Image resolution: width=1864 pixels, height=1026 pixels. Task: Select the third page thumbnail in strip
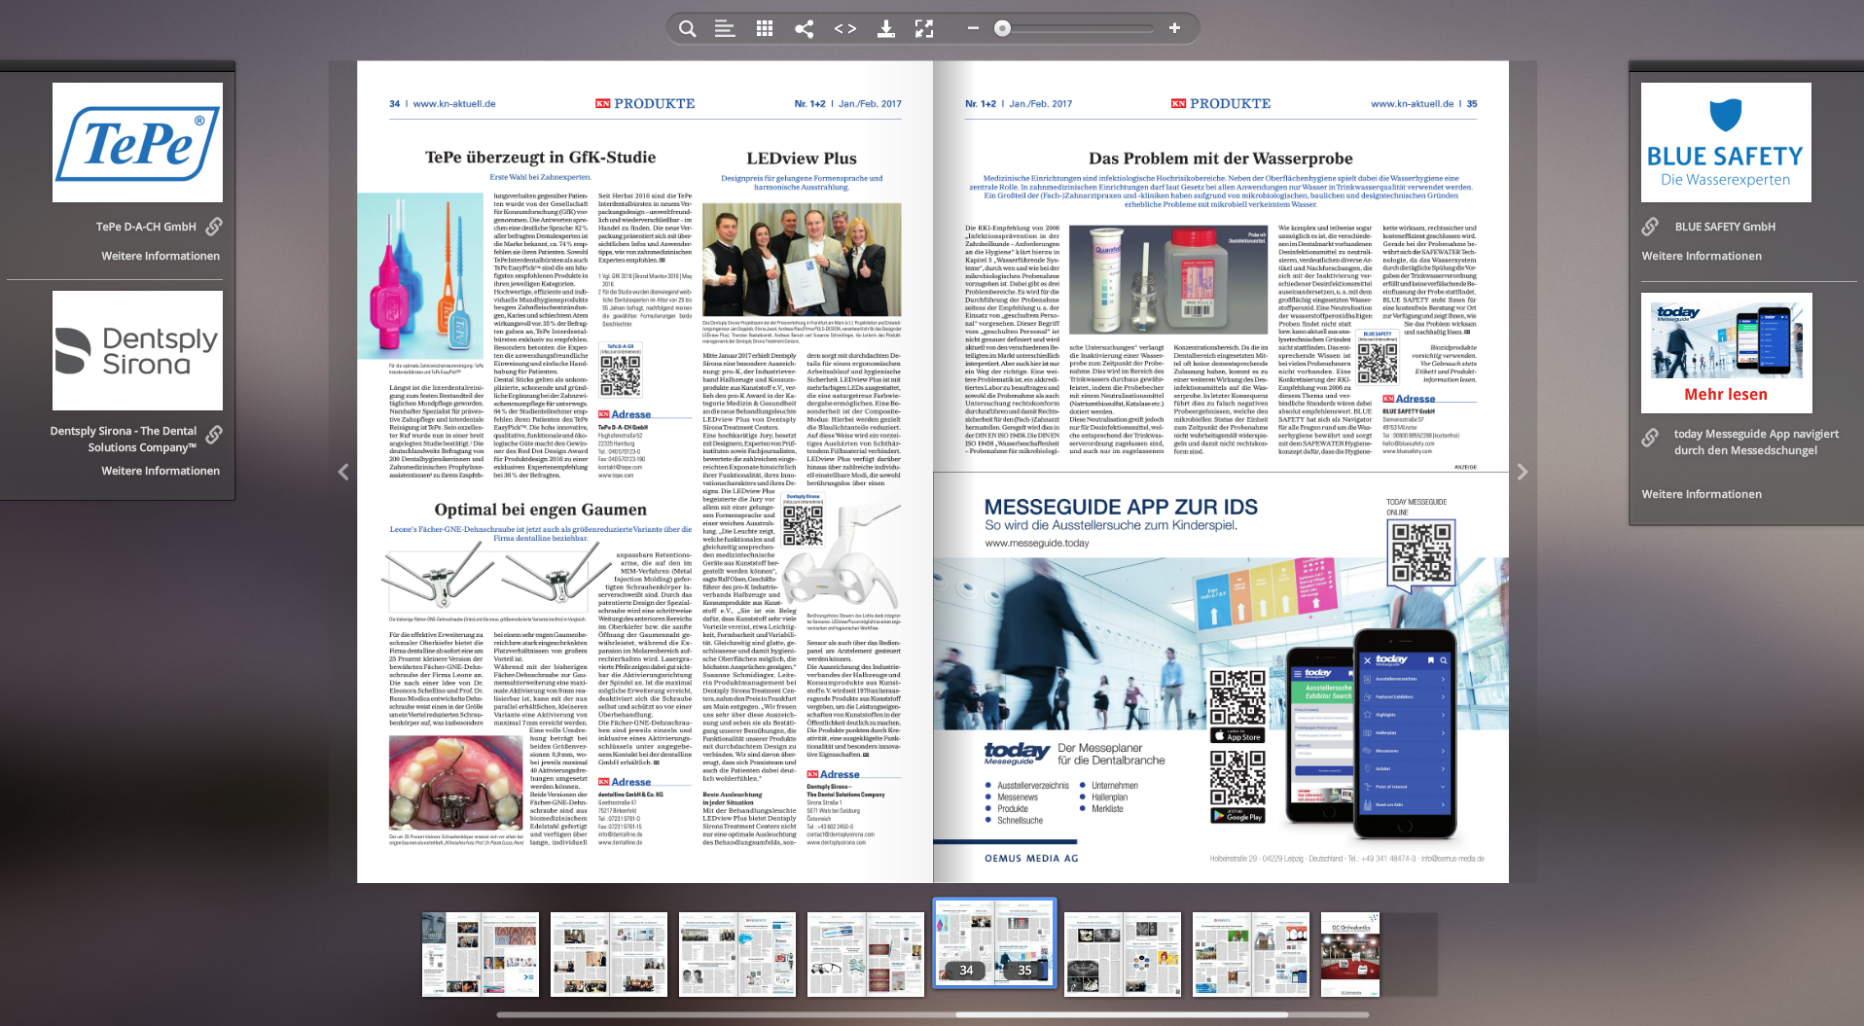pyautogui.click(x=737, y=954)
